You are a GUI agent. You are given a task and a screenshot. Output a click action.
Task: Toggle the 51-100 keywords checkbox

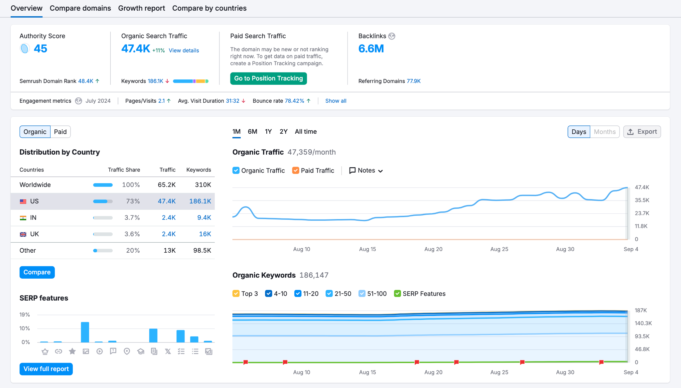[x=362, y=294]
